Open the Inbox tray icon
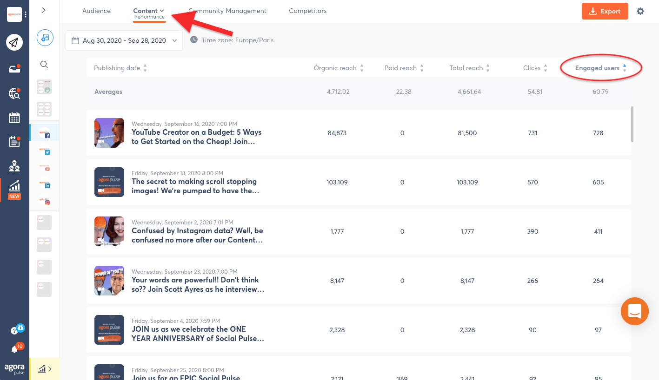Screen dimensions: 659x380 coord(14,69)
